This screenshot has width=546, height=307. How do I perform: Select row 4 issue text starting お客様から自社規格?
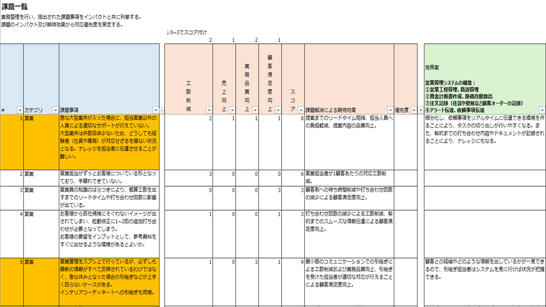109,234
